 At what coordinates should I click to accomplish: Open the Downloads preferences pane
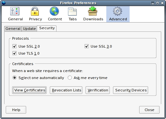(93, 14)
